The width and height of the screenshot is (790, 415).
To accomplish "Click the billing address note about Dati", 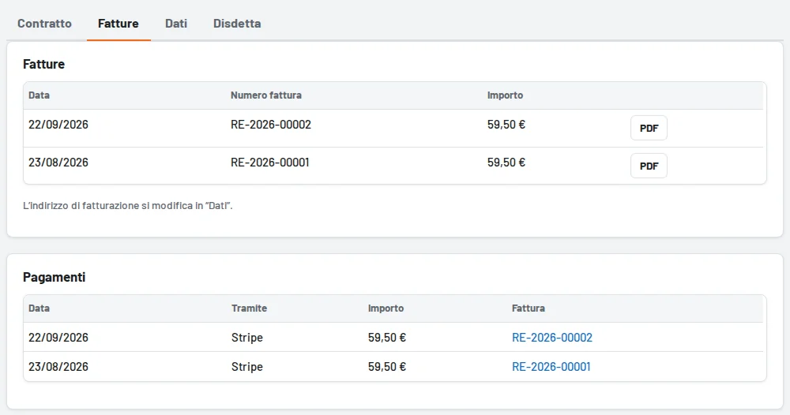I will click(x=128, y=206).
